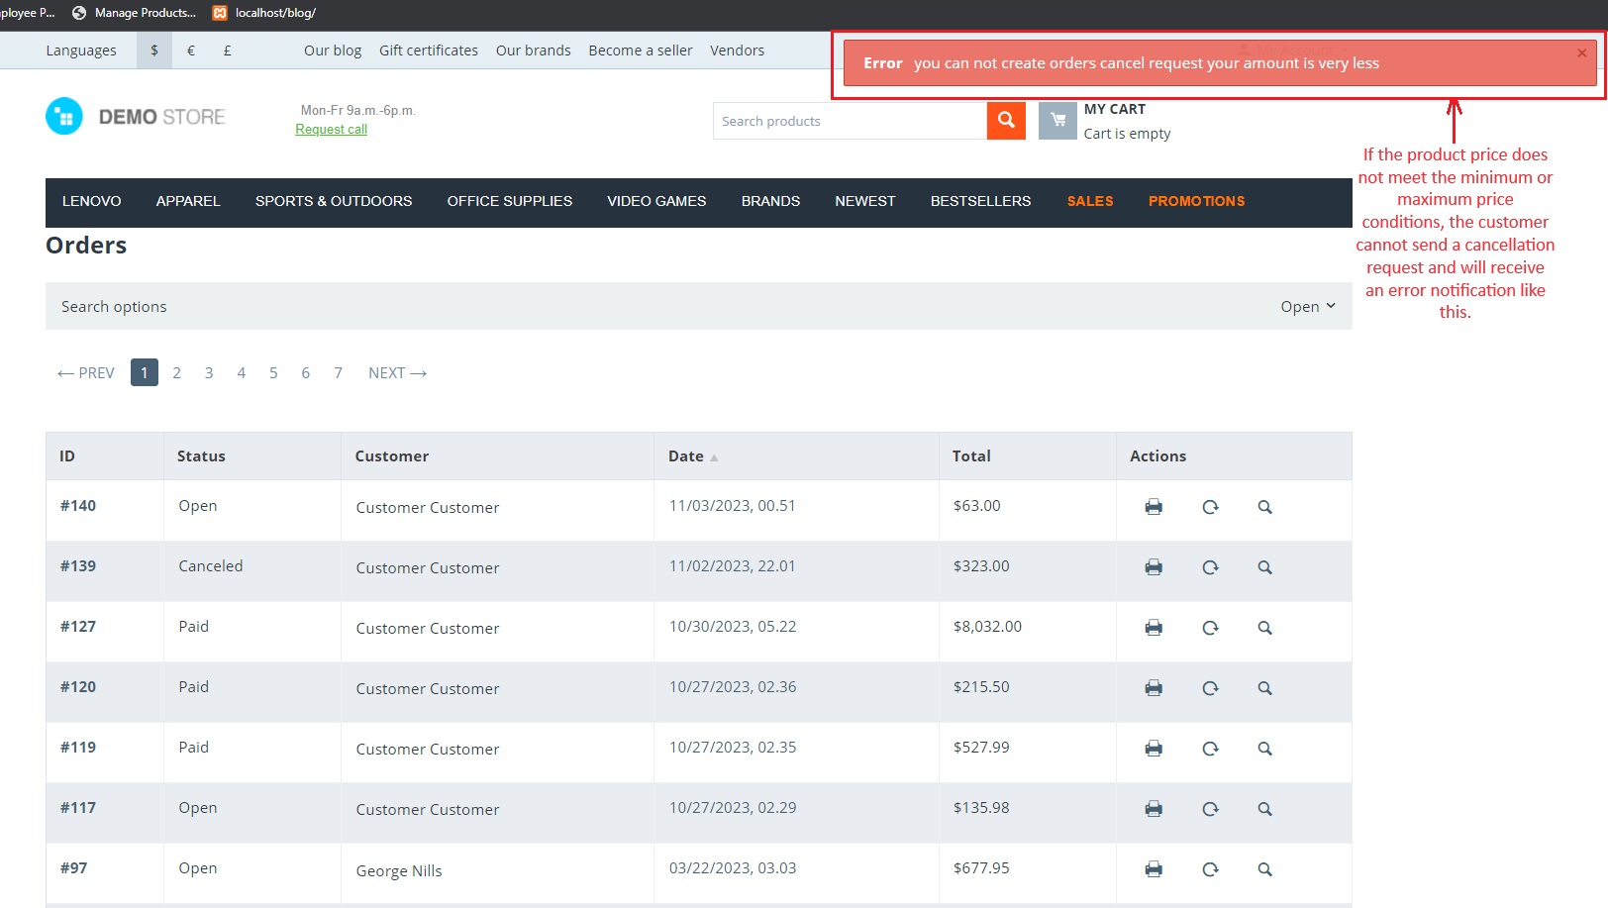This screenshot has height=908, width=1608.
Task: Click the re-order icon for order #120
Action: (x=1210, y=688)
